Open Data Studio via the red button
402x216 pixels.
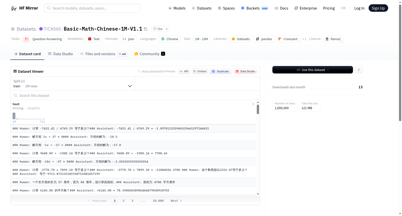[x=245, y=71]
